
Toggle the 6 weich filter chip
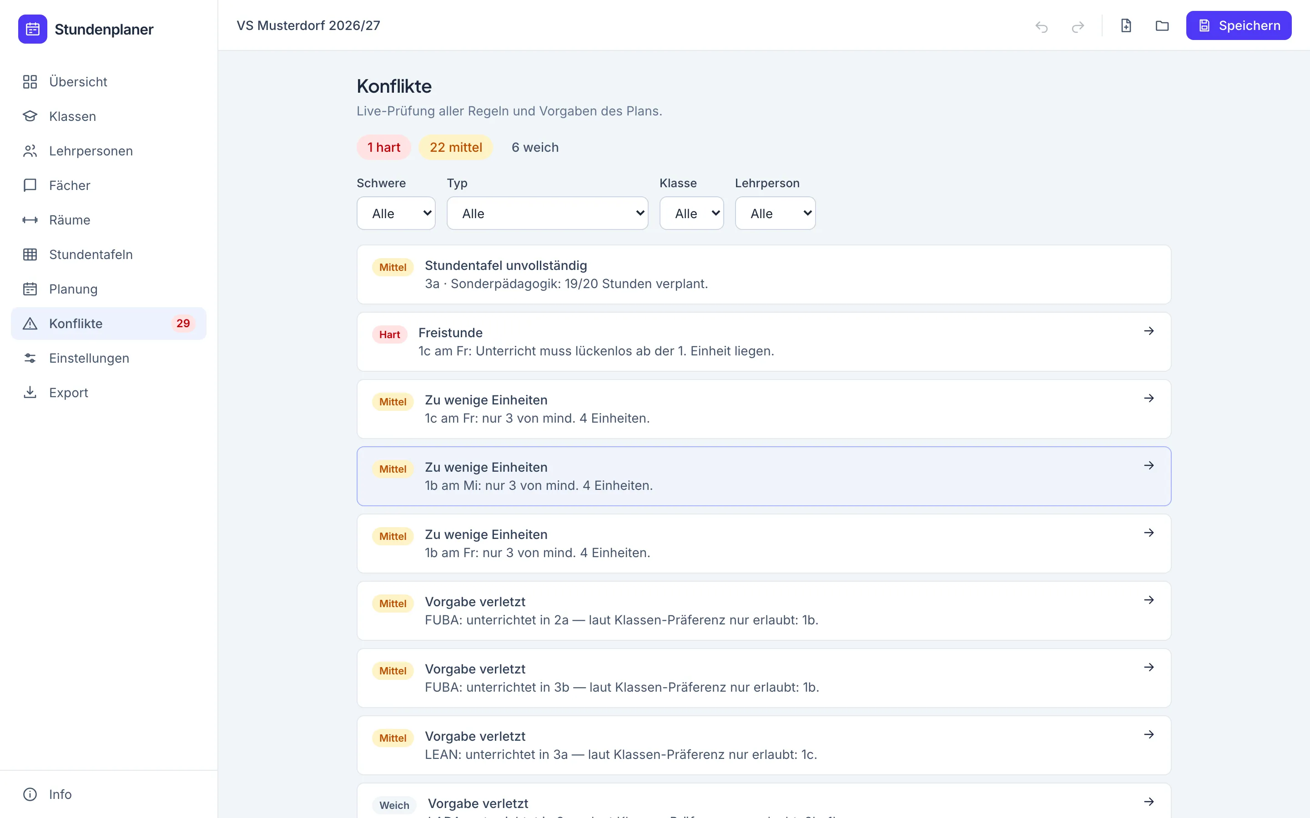tap(535, 147)
